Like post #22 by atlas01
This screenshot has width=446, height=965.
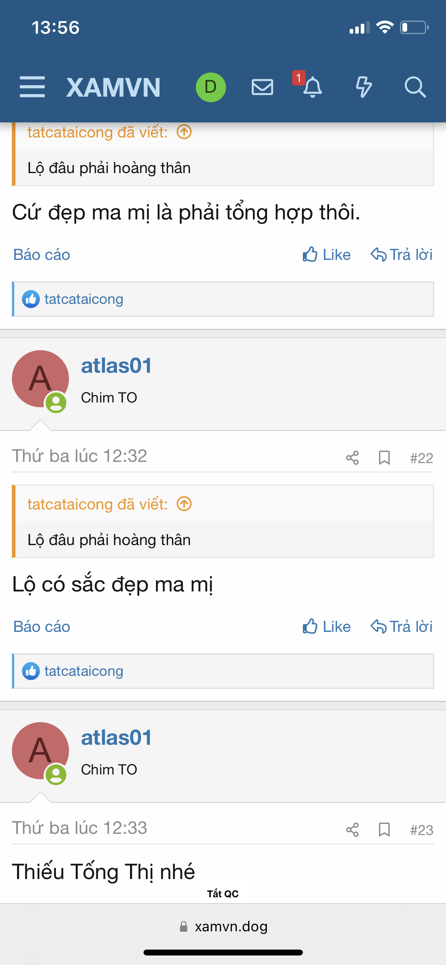[x=327, y=626]
